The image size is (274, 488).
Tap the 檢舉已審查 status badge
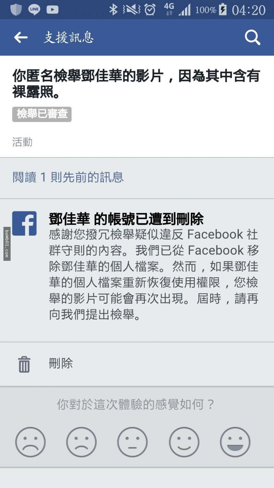tap(42, 114)
